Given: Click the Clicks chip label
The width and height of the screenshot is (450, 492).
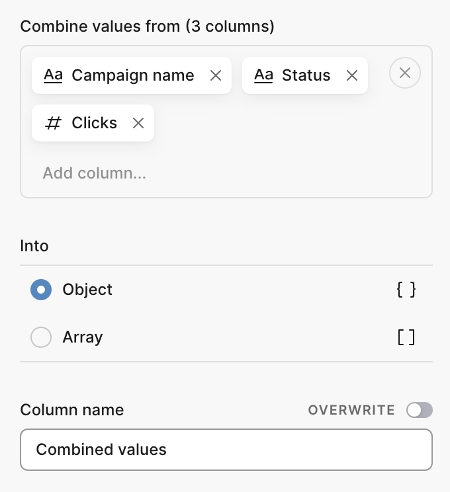Looking at the screenshot, I should click(94, 123).
